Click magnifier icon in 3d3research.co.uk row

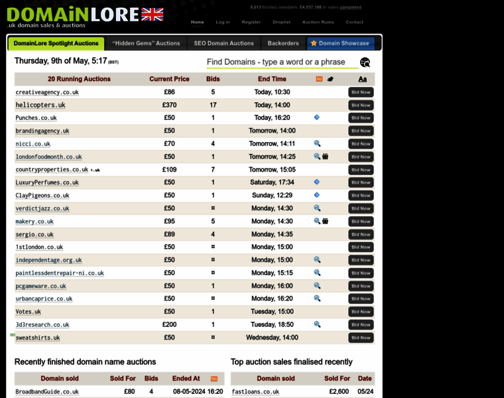[317, 324]
